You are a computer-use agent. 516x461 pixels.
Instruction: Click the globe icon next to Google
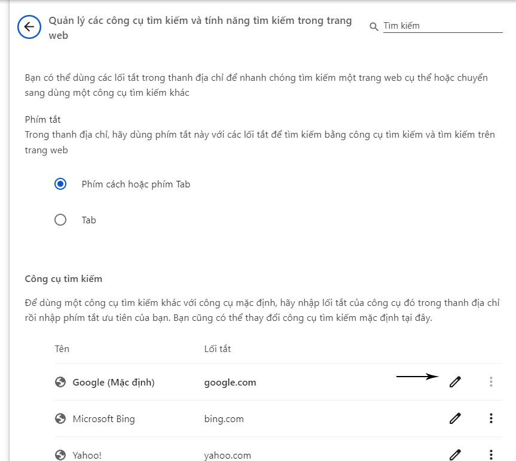point(60,381)
